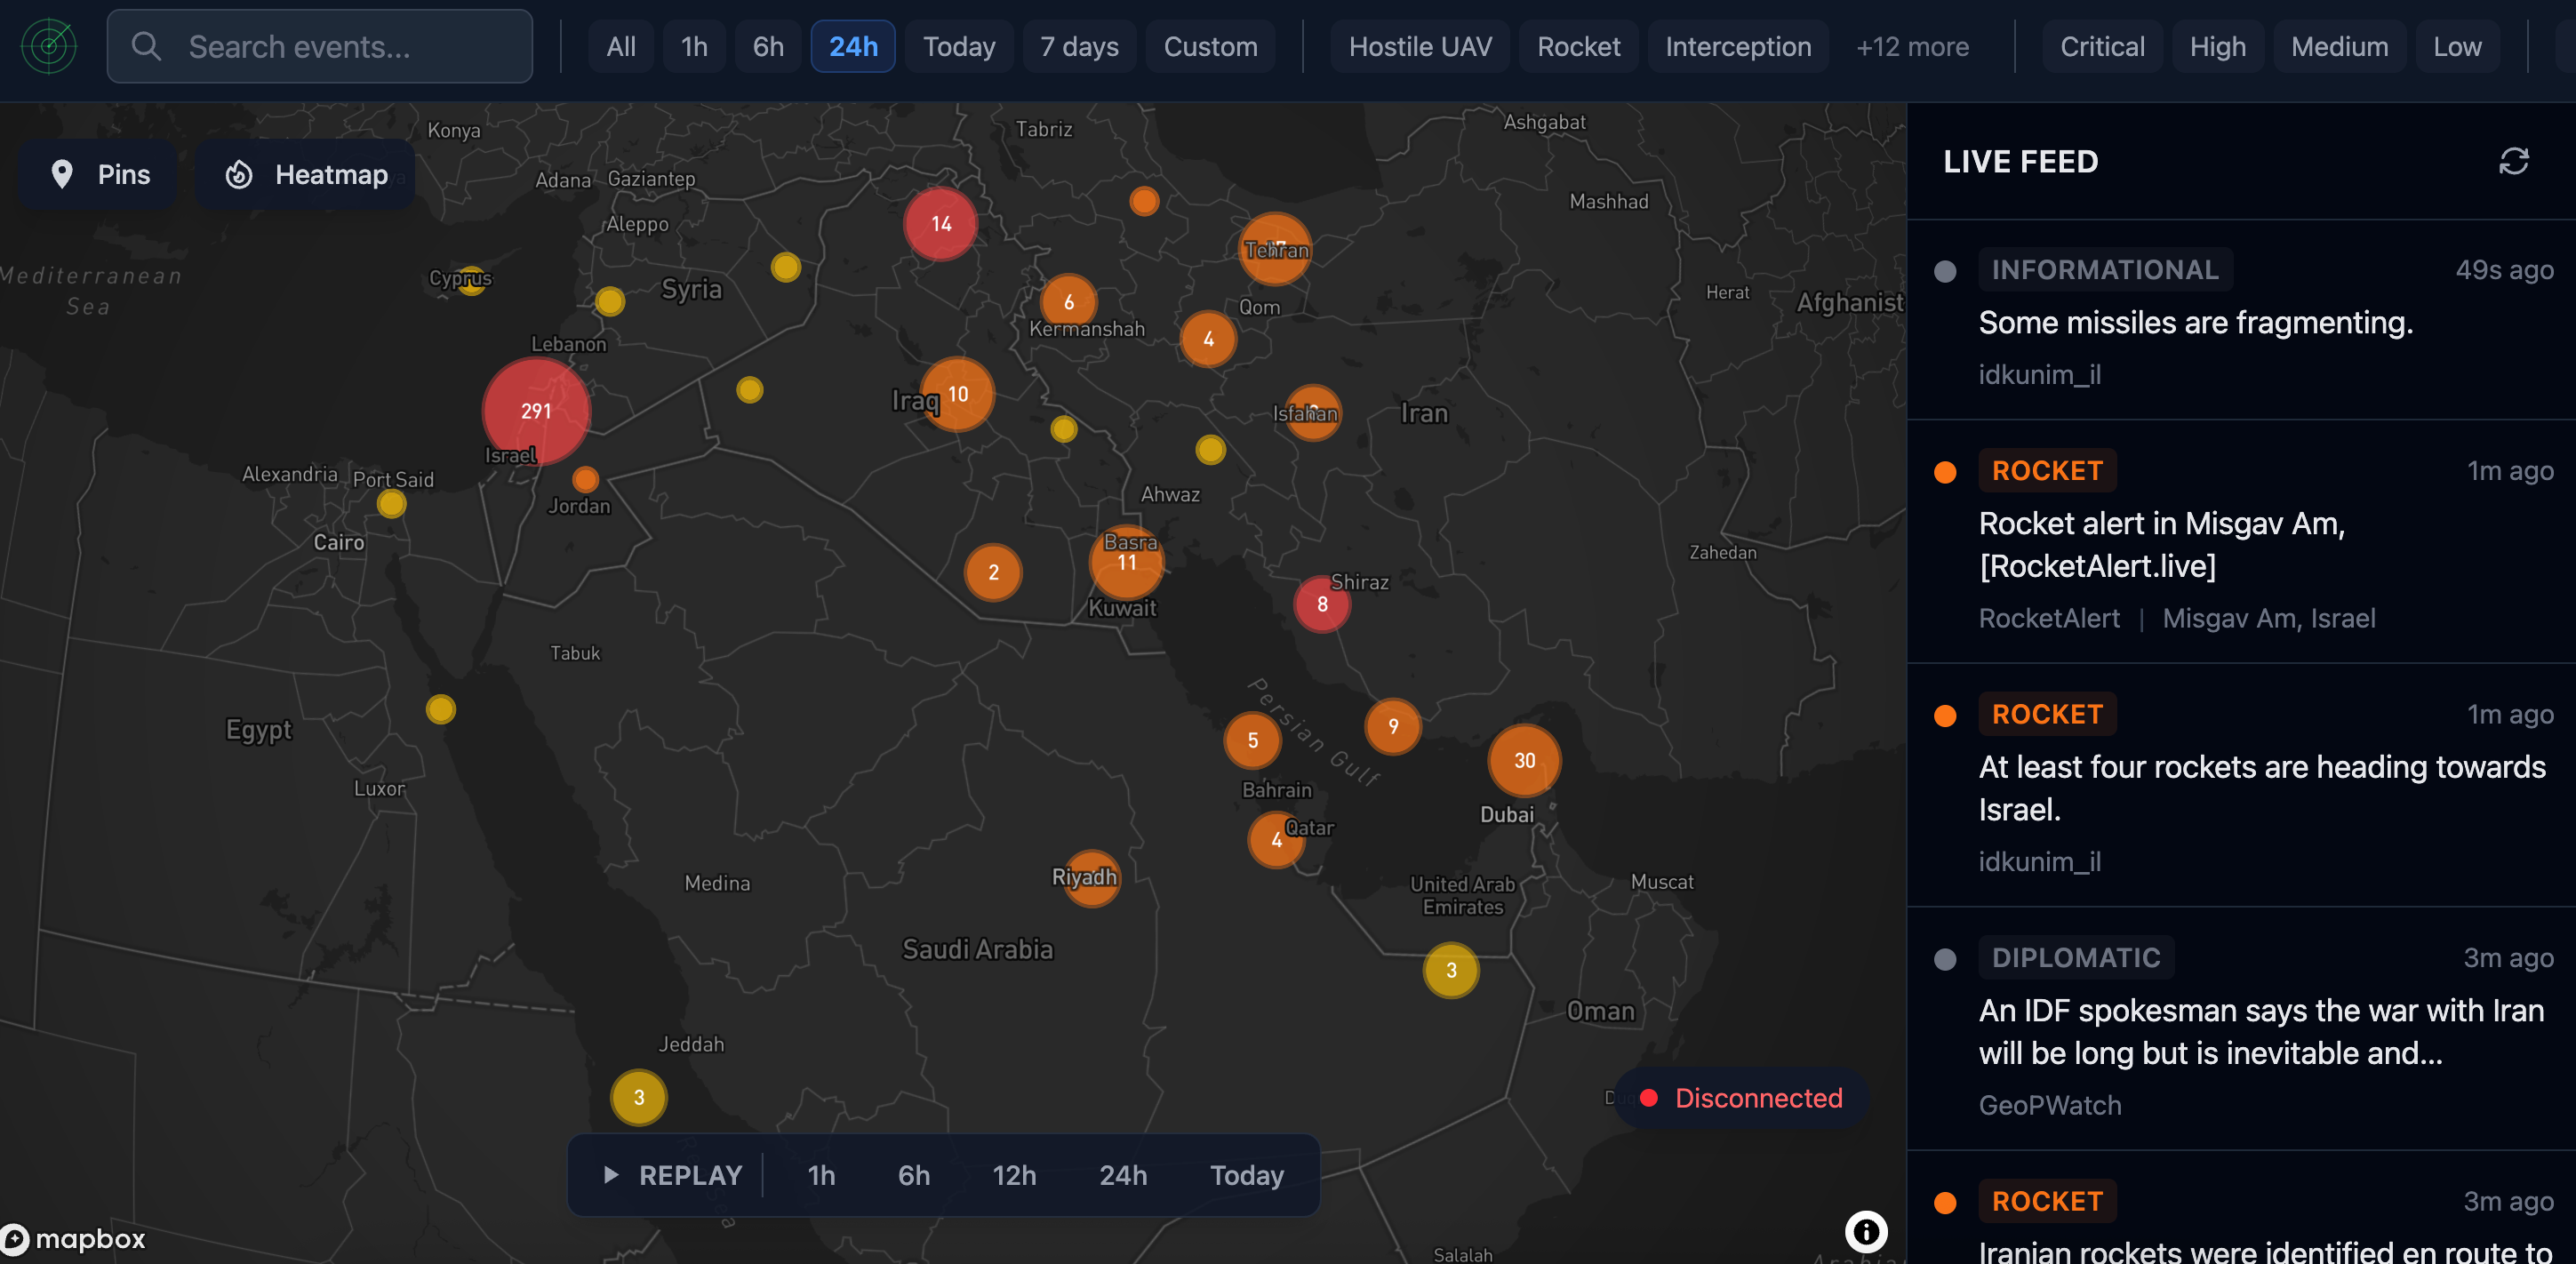Viewport: 2576px width, 1264px height.
Task: Filter events by Interception type
Action: pyautogui.click(x=1737, y=47)
